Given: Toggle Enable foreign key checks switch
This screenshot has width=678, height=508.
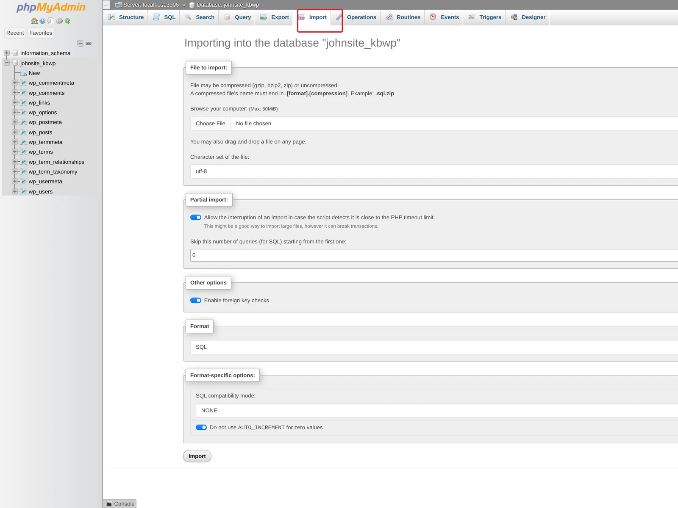Looking at the screenshot, I should click(x=196, y=301).
